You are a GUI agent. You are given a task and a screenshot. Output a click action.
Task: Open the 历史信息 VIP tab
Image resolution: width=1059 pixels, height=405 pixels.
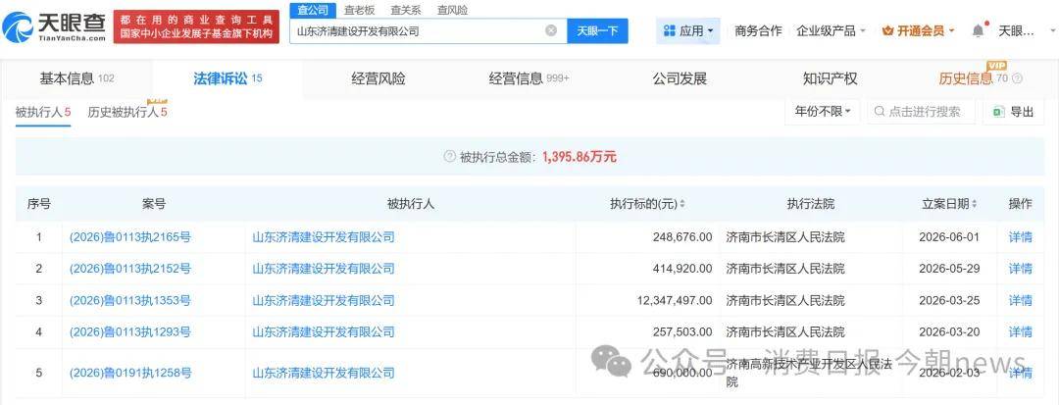[x=973, y=79]
